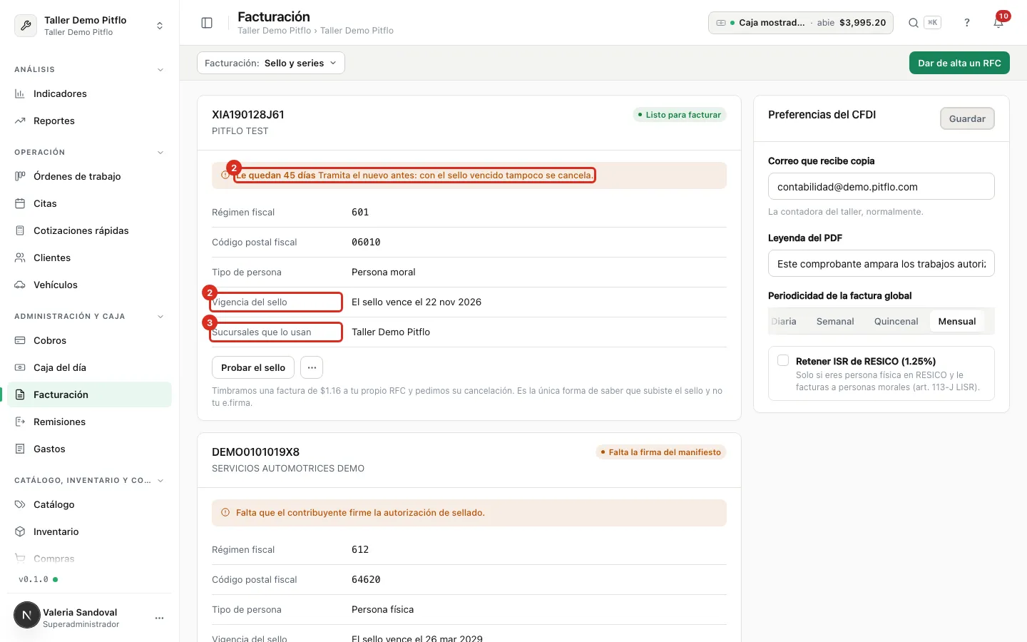Open the three-dots menu beside Probar el sello
This screenshot has width=1027, height=642.
[x=312, y=367]
